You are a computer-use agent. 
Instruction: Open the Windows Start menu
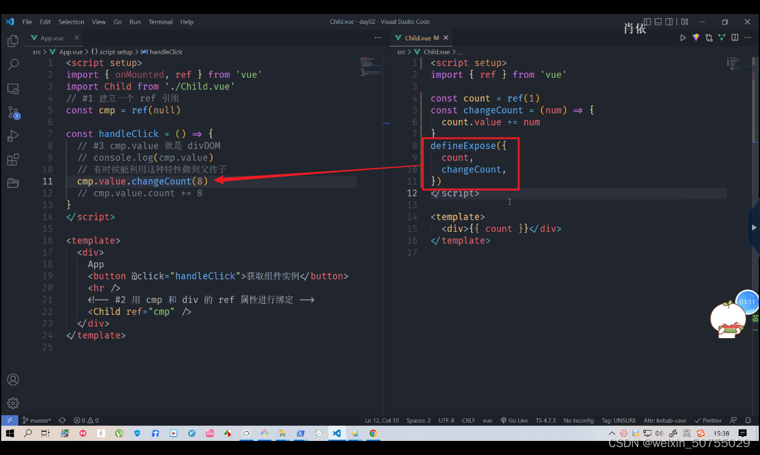[x=10, y=433]
